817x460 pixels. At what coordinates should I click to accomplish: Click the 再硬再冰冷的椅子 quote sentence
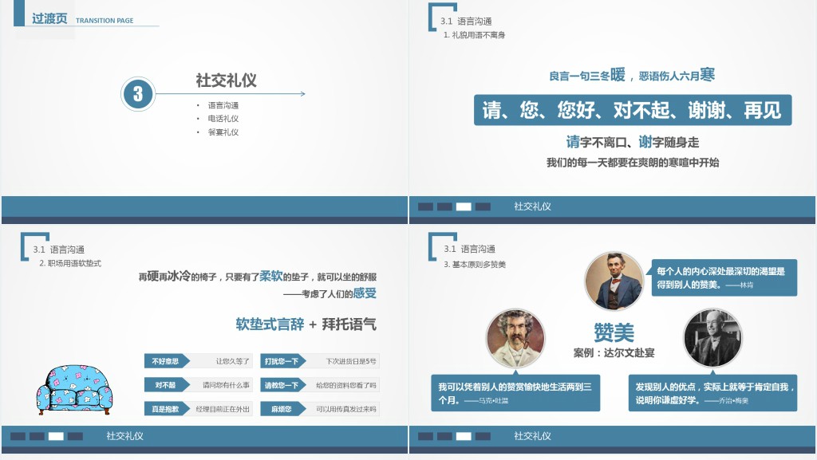(258, 277)
